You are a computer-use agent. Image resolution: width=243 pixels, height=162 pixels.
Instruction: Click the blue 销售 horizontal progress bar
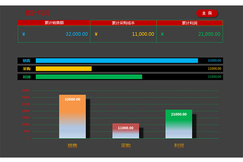pyautogui.click(x=117, y=60)
